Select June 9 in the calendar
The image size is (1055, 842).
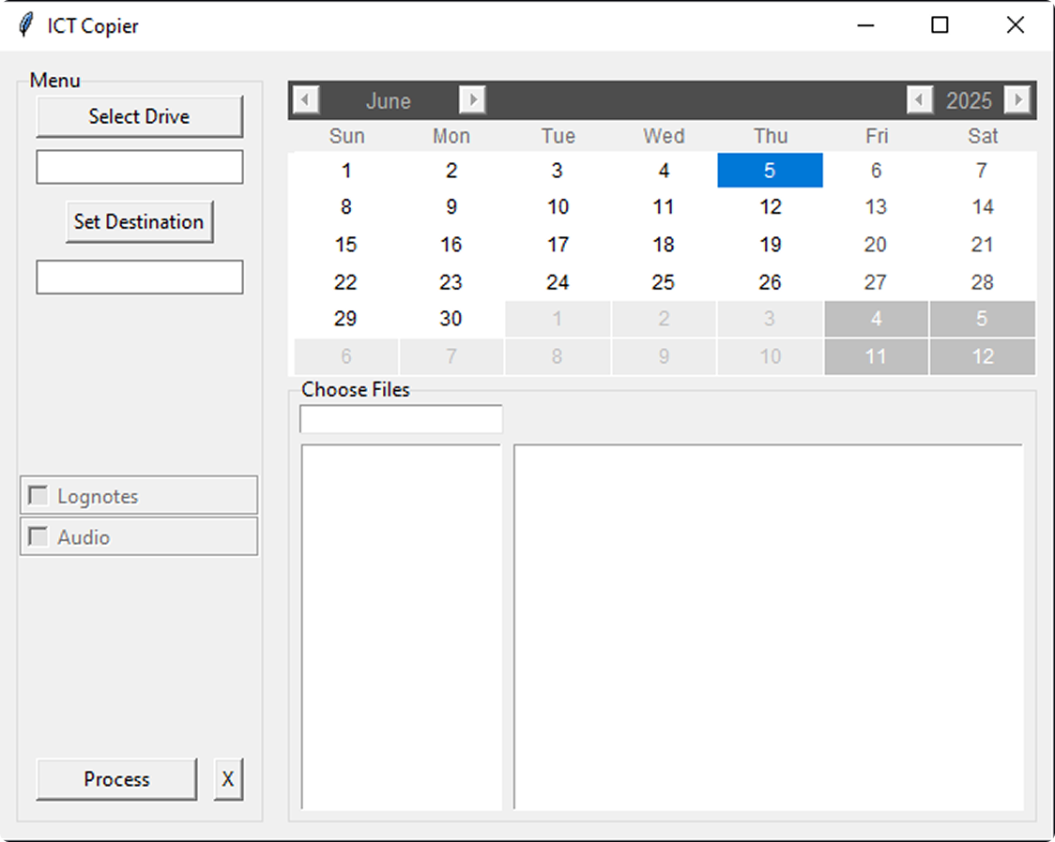tap(451, 207)
